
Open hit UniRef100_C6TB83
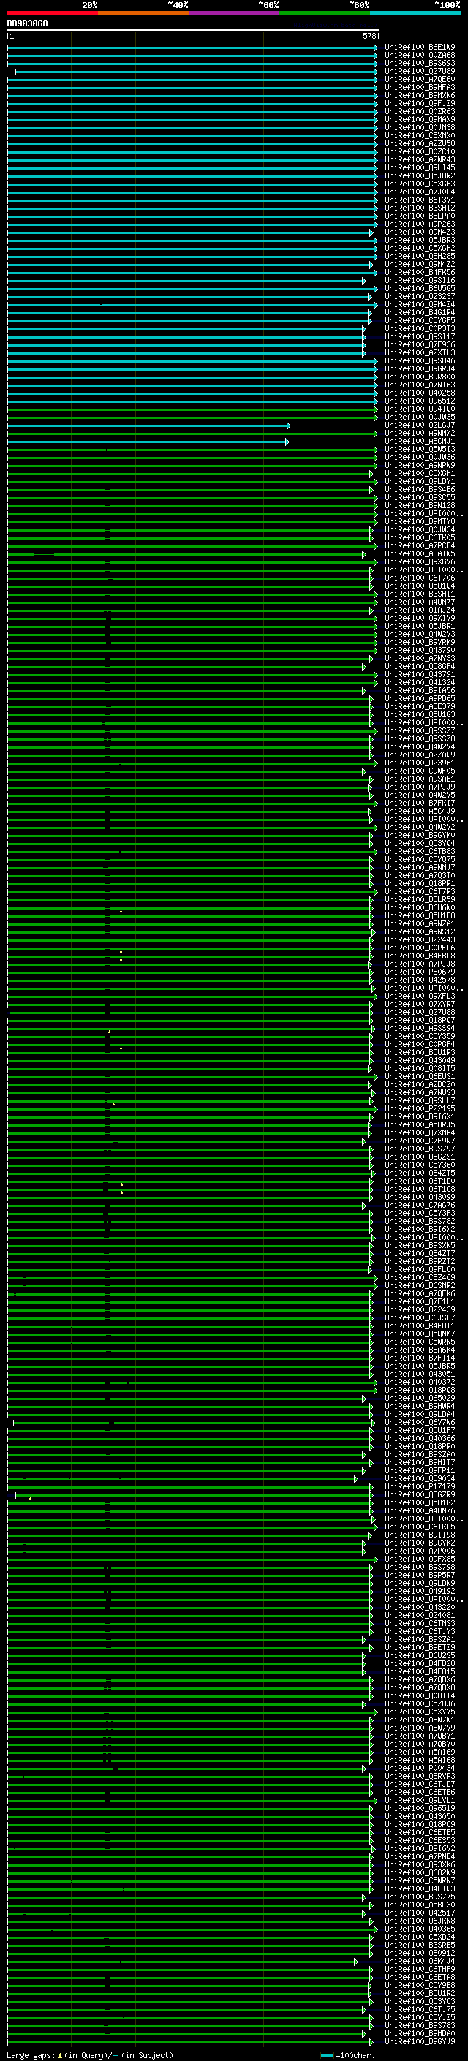[x=420, y=851]
